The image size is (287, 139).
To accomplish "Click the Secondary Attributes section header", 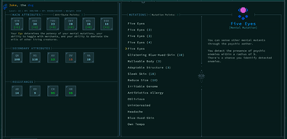I will pyautogui.click(x=31, y=48).
